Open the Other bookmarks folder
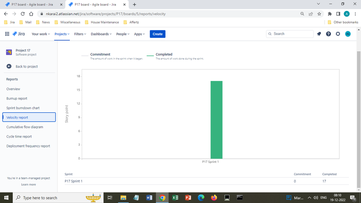This screenshot has height=203, width=361. pyautogui.click(x=343, y=22)
